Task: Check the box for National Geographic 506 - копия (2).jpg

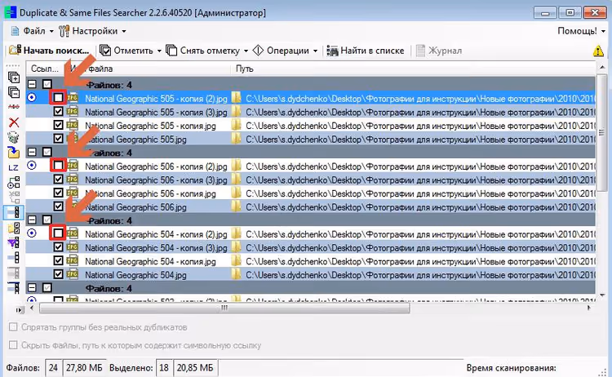Action: (58, 166)
